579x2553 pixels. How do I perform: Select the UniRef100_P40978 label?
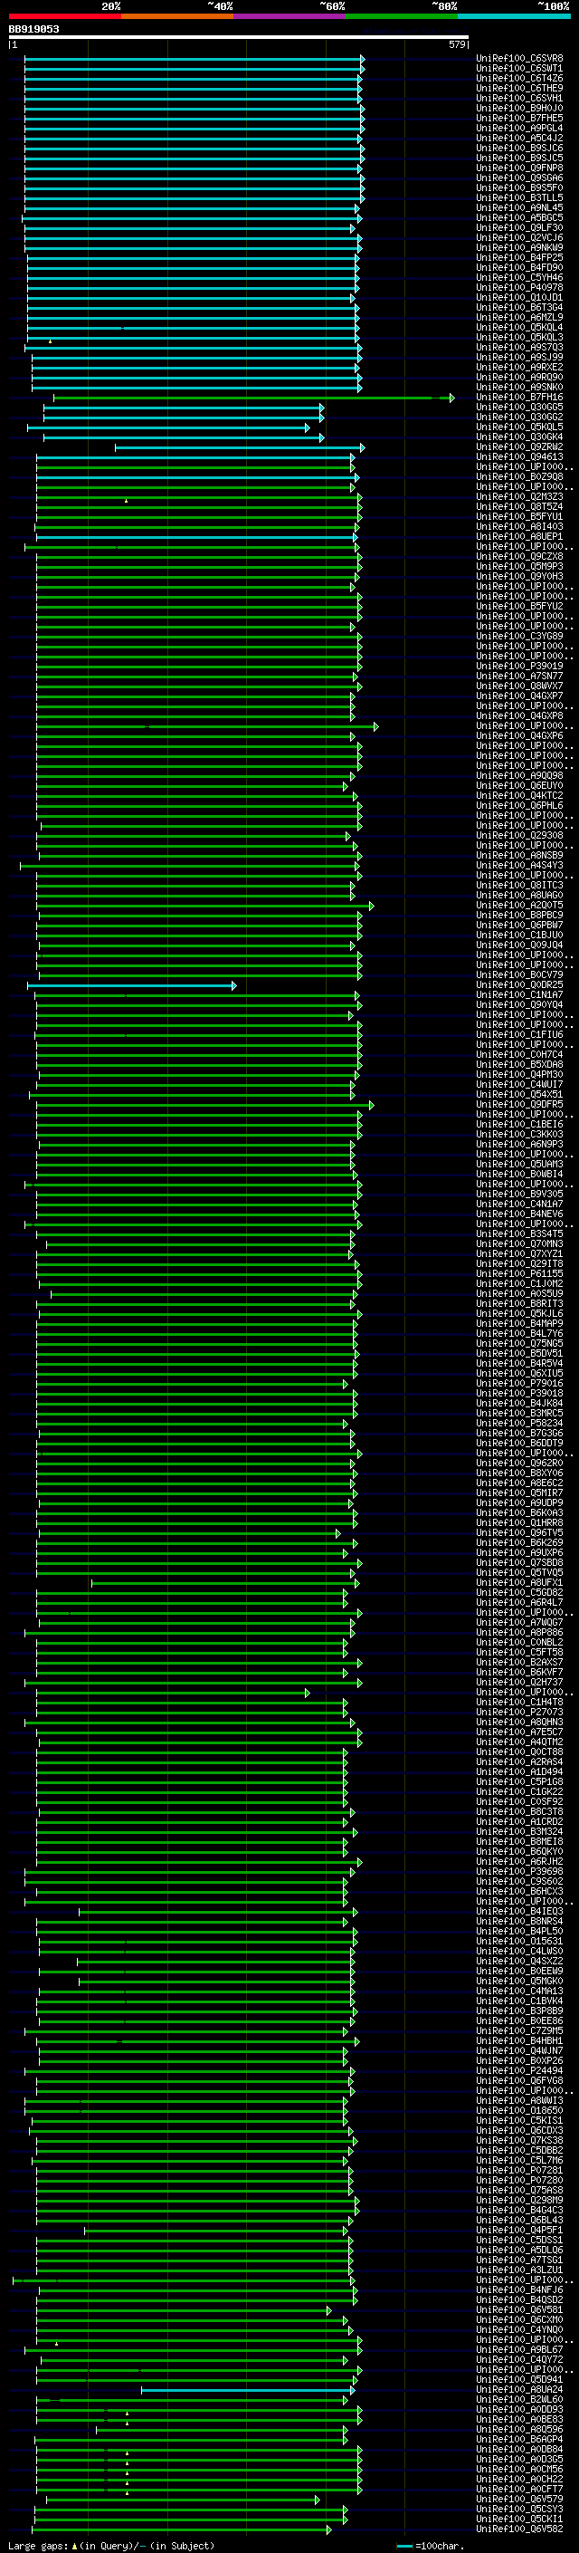click(x=519, y=287)
